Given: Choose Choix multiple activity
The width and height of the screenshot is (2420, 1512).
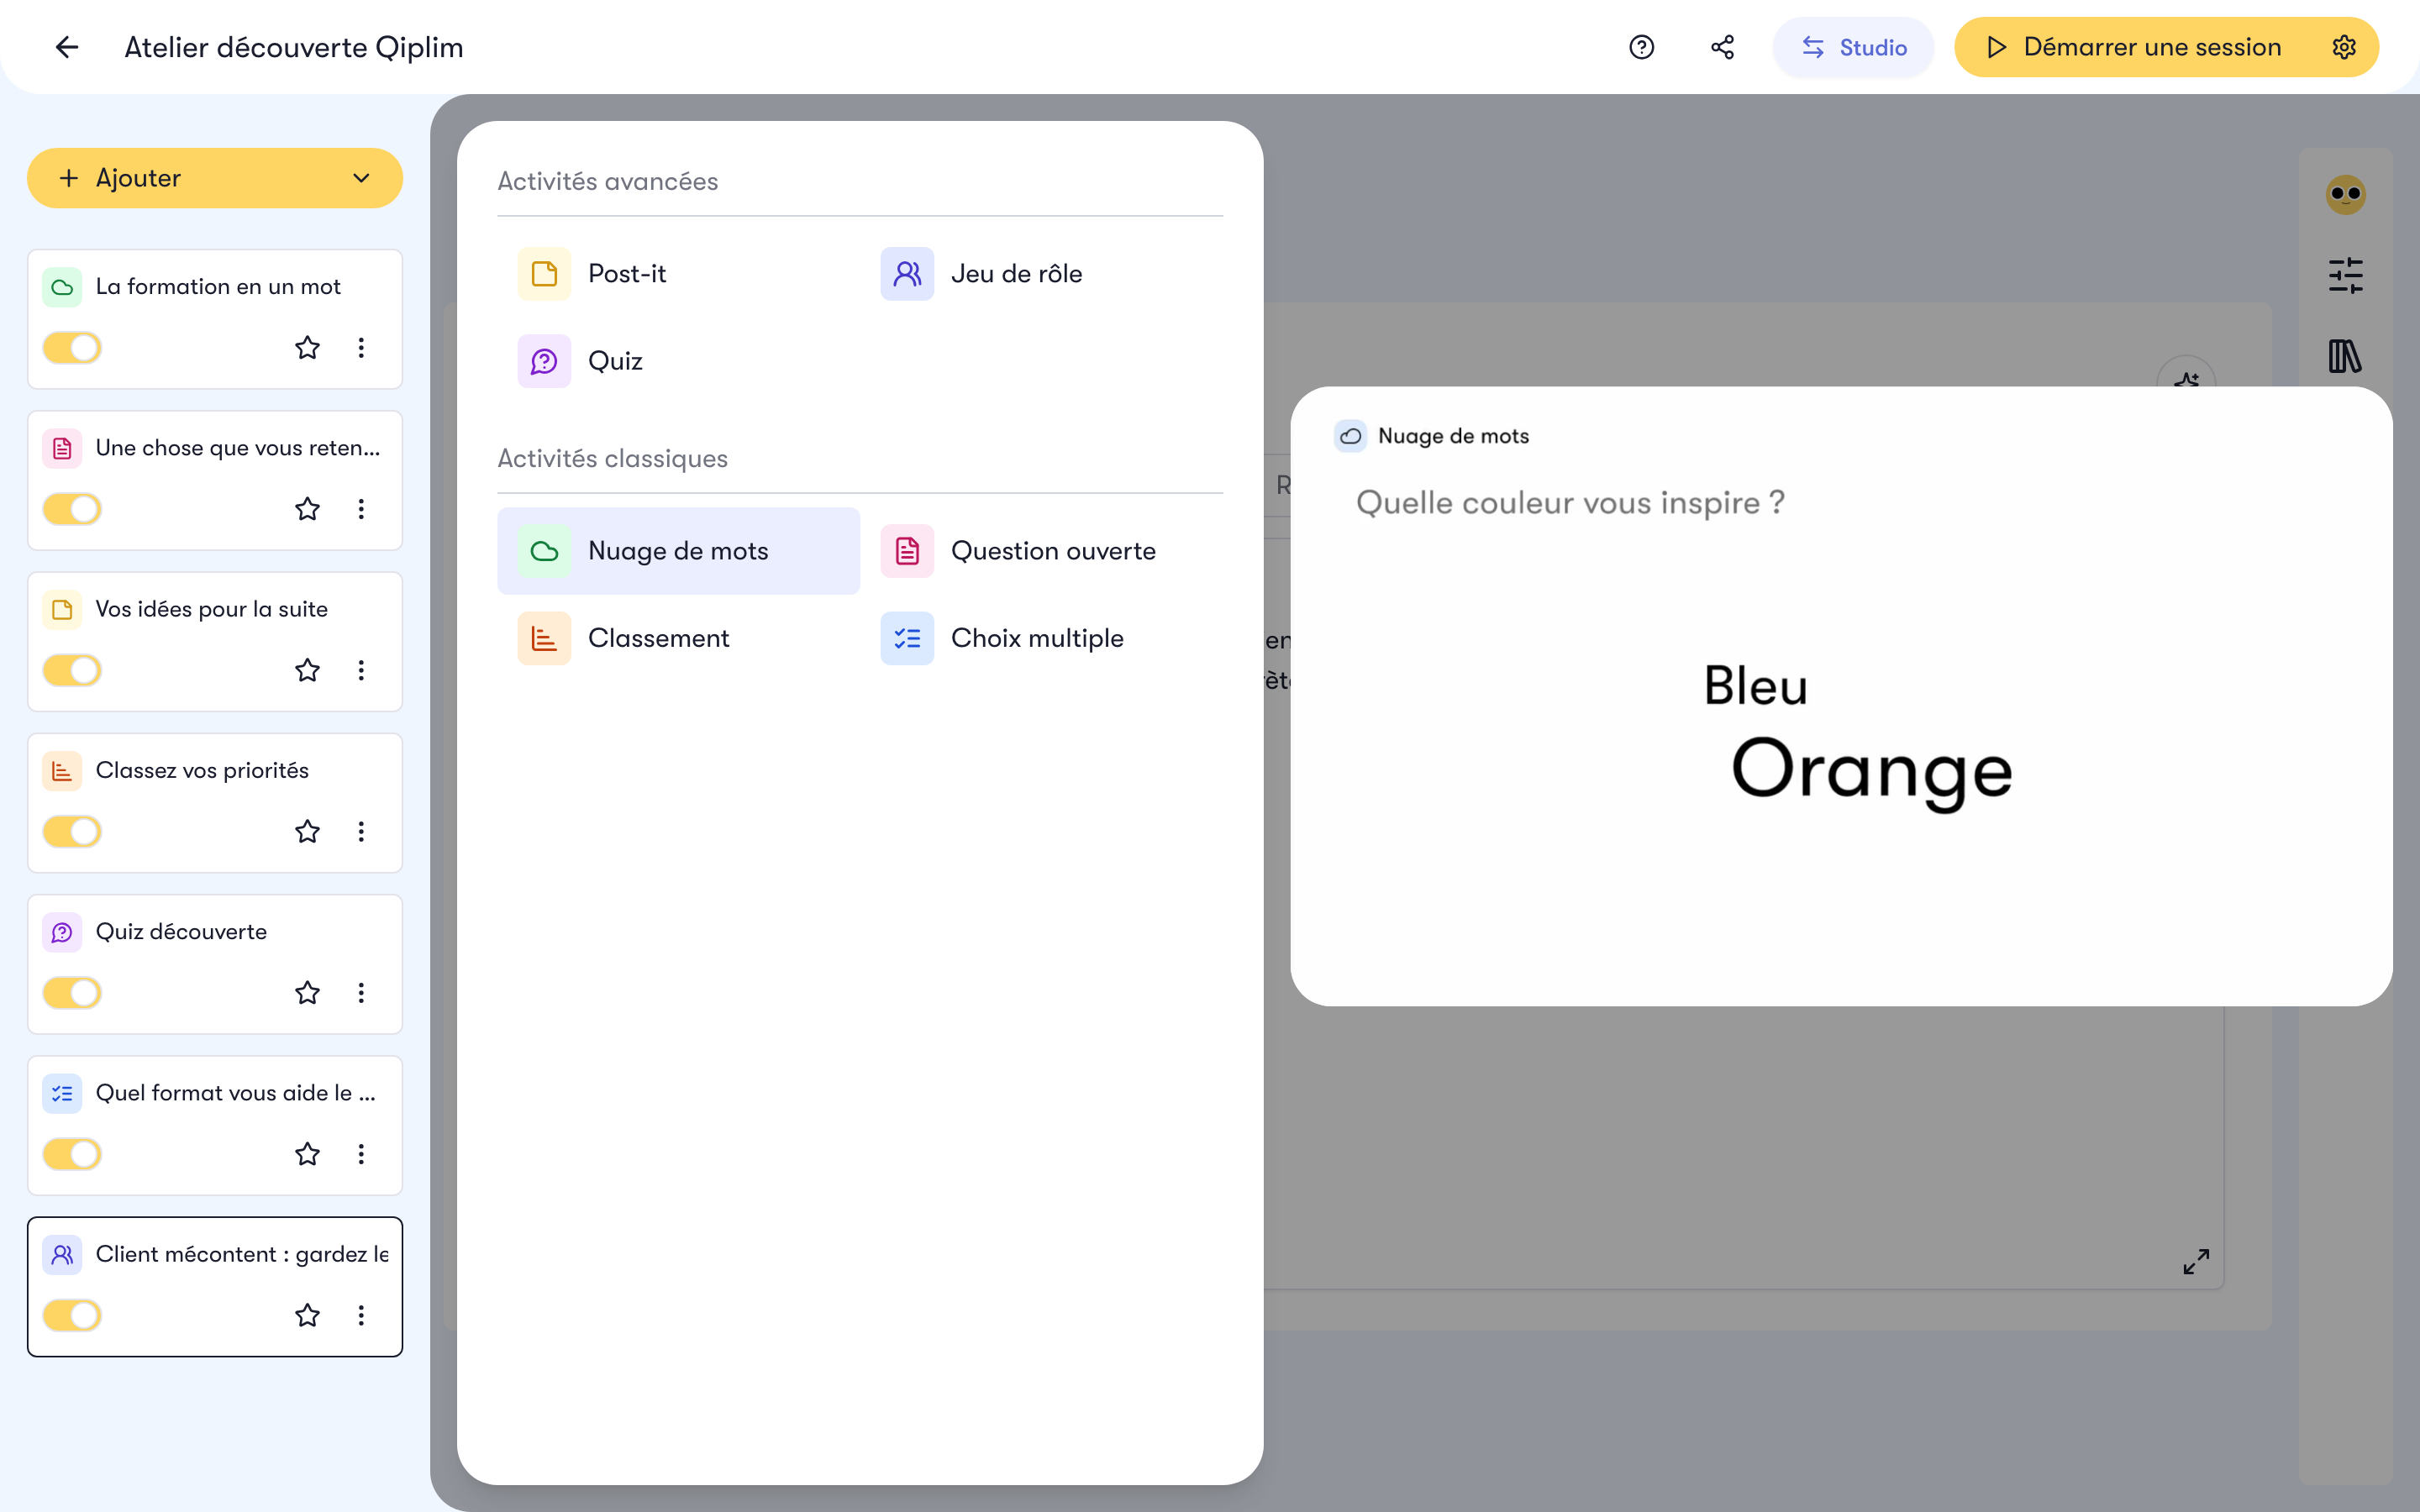Looking at the screenshot, I should (x=1041, y=638).
